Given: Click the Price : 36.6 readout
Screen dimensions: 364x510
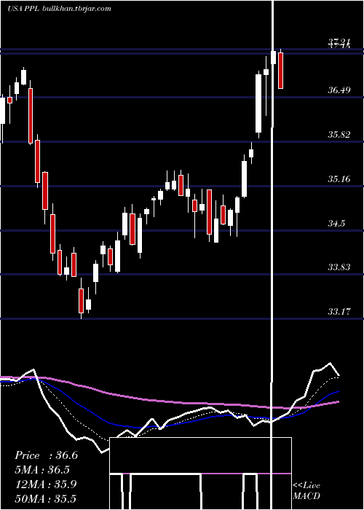Looking at the screenshot, I should (x=46, y=455).
